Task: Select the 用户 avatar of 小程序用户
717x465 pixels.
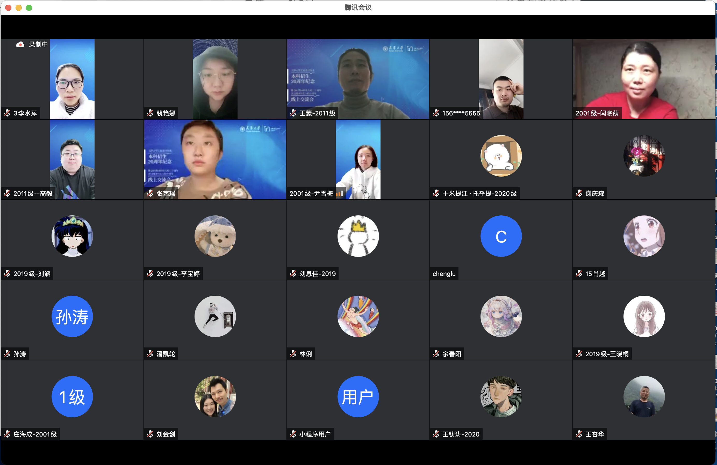Action: click(358, 396)
